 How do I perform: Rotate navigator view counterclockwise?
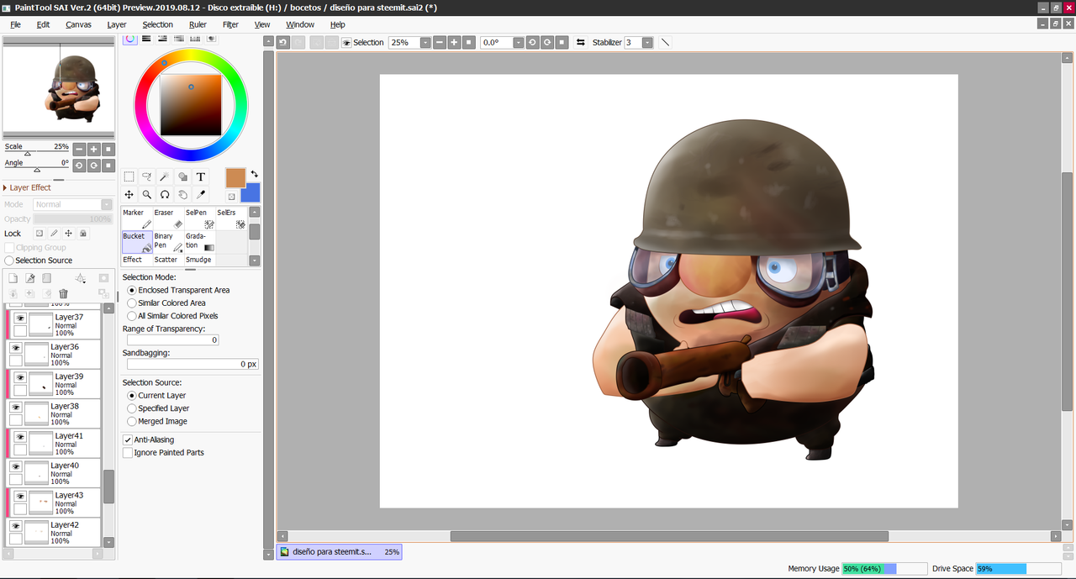click(x=79, y=166)
